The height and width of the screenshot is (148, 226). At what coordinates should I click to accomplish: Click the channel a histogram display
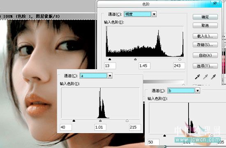click(100, 103)
